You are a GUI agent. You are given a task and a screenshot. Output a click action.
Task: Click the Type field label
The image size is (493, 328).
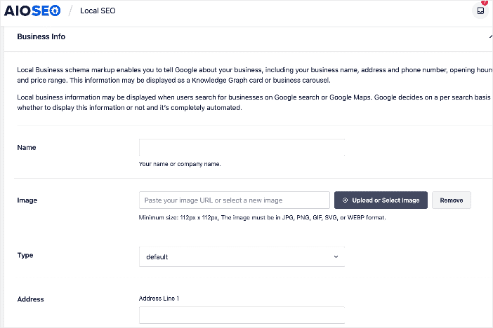click(25, 255)
